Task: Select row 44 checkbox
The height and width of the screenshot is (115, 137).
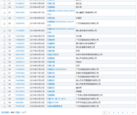Action: (4, 85)
